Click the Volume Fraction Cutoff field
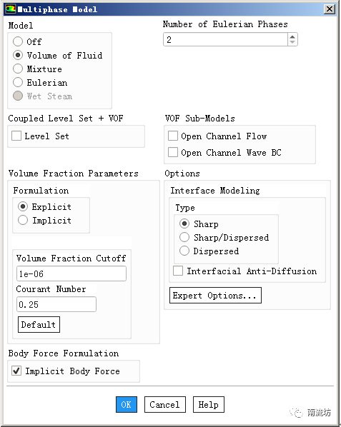This screenshot has width=341, height=427. 71,273
